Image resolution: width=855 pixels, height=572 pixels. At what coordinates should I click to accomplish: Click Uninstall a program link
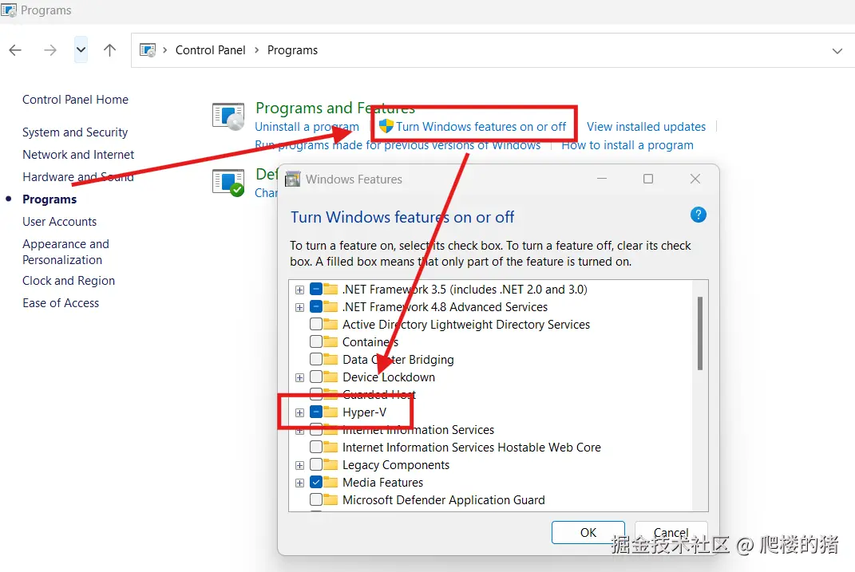307,126
